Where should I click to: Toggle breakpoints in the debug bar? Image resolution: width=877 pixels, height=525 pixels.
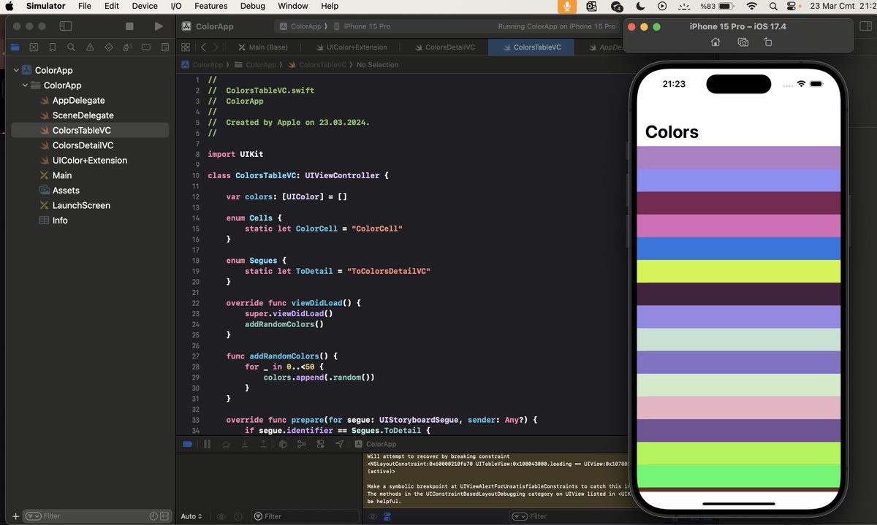coord(188,444)
